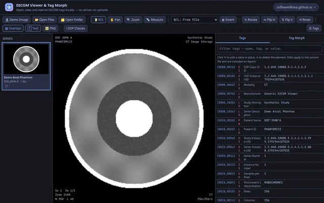Click the CT modality badge in the series card
The image size is (324, 203).
[x=7, y=86]
